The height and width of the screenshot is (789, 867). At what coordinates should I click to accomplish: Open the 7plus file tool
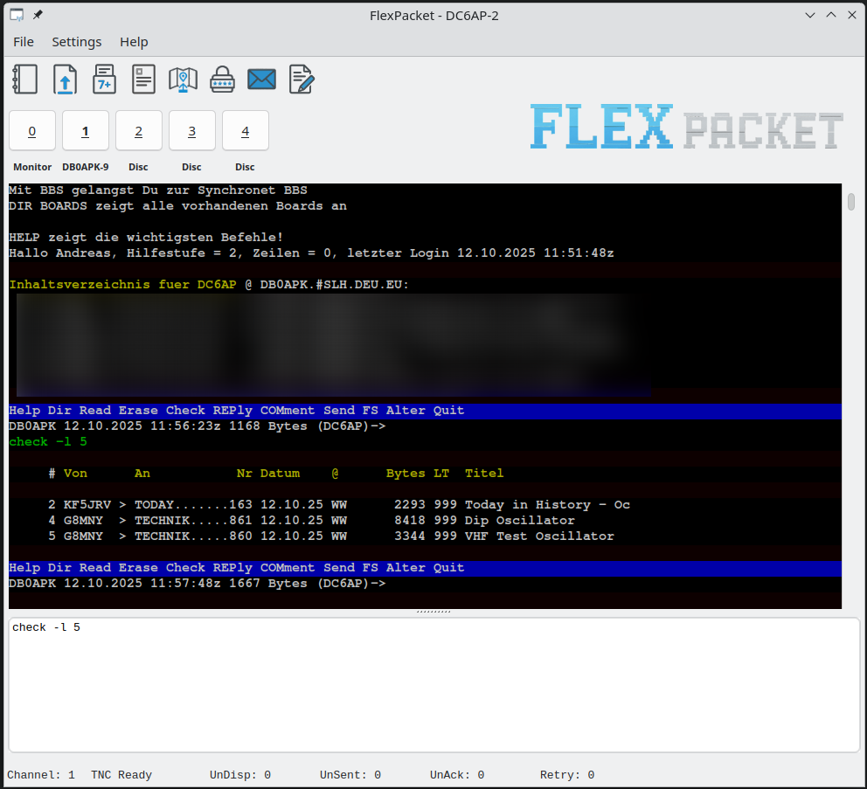(x=105, y=80)
